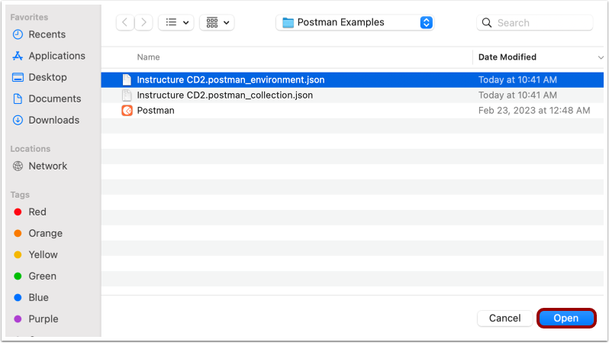Click the Network globe icon
The height and width of the screenshot is (343, 609).
click(18, 166)
